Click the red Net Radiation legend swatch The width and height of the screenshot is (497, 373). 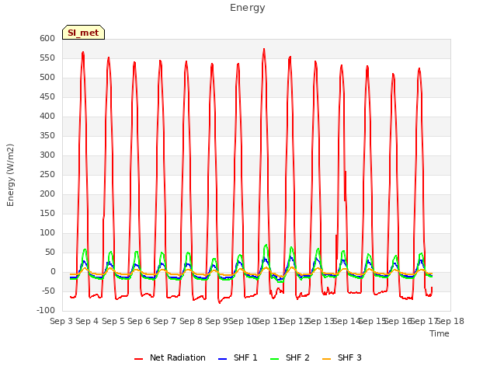tap(138, 359)
